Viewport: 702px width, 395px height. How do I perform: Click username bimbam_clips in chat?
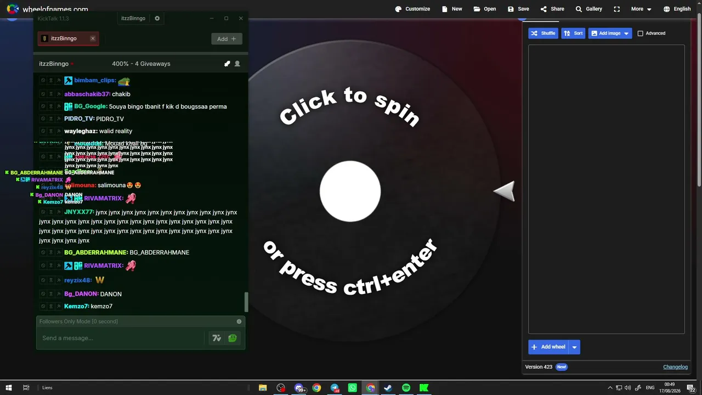point(94,80)
